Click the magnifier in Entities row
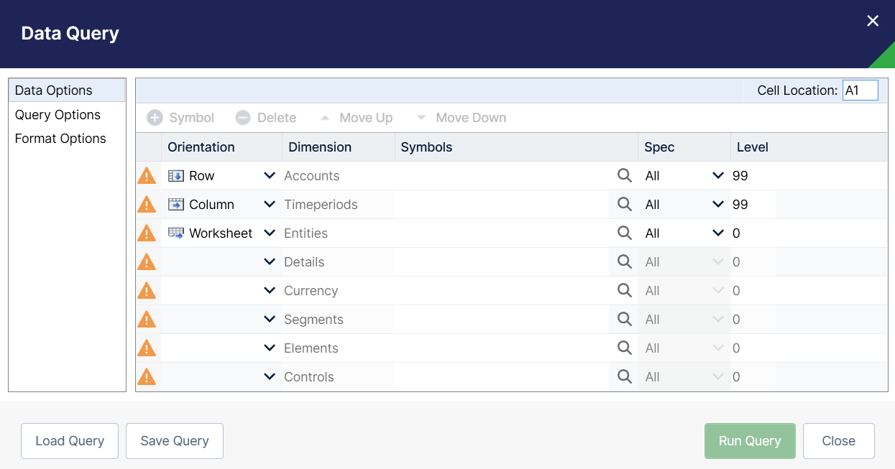Screen dimensions: 895x469 coord(625,233)
